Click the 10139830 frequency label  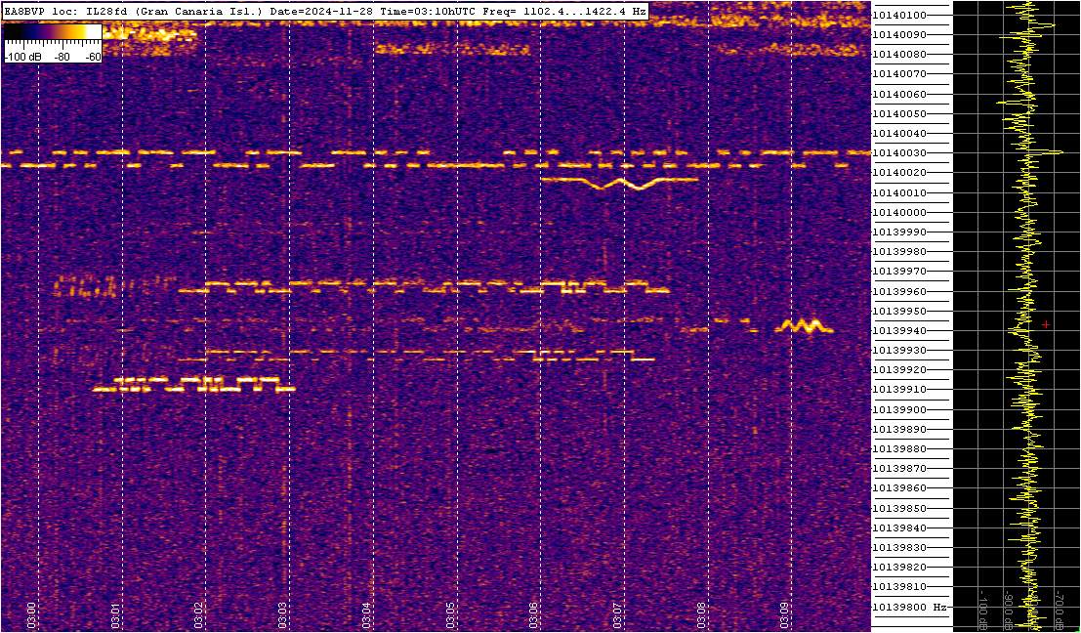tap(899, 547)
